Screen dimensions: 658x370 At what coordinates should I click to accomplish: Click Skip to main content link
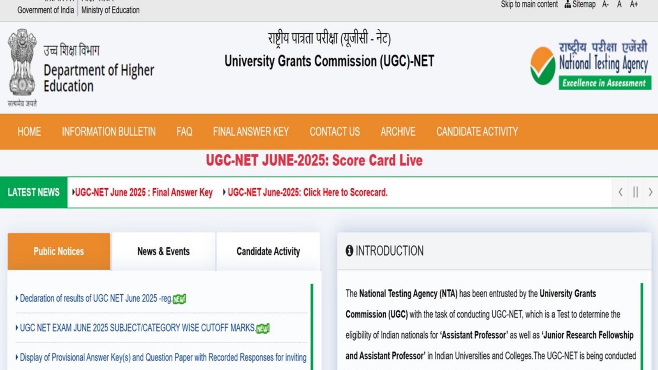pos(529,5)
